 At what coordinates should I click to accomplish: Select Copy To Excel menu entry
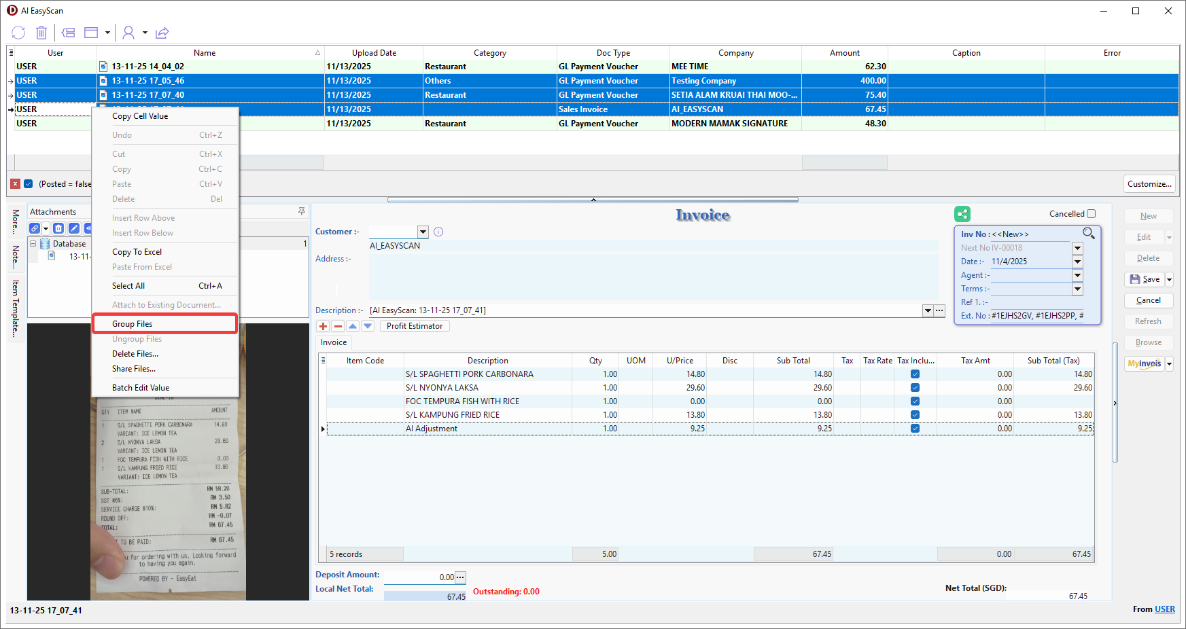137,252
